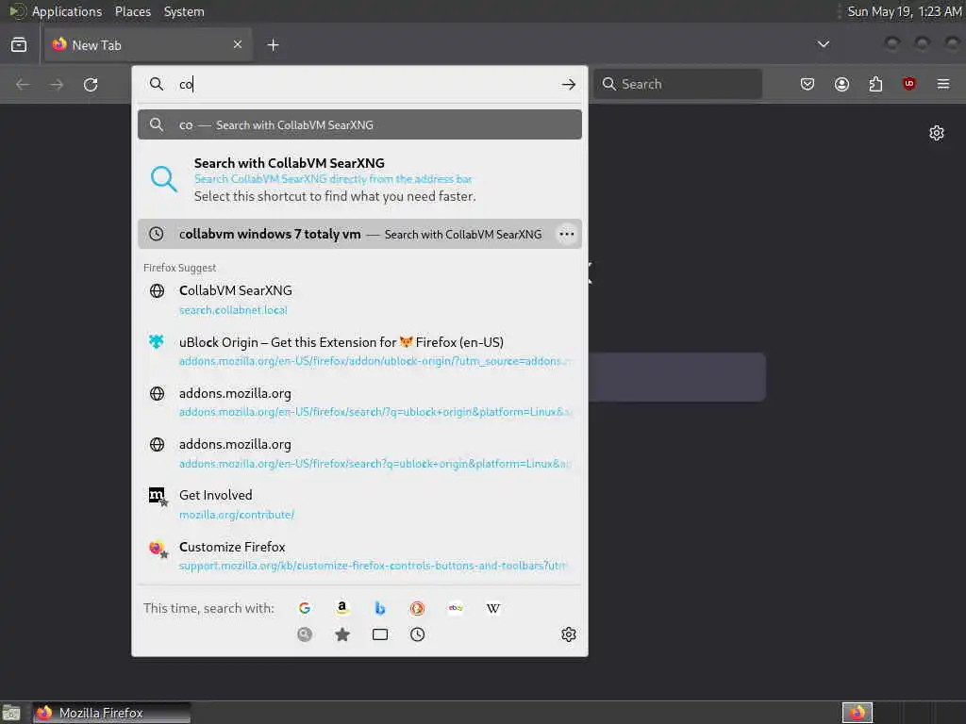Screen dimensions: 966x724
Task: Focus the toolbar Search box
Action: (x=677, y=84)
